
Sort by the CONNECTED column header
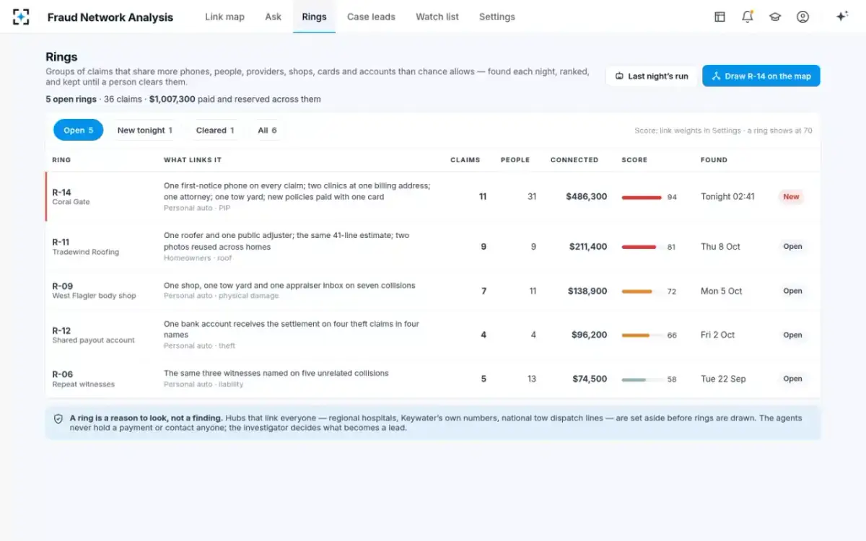pos(574,160)
